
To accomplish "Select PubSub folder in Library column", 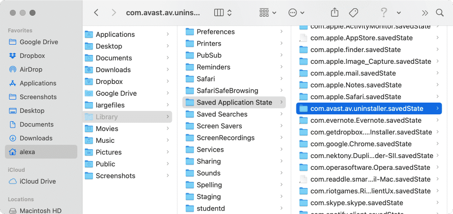I will [234, 55].
